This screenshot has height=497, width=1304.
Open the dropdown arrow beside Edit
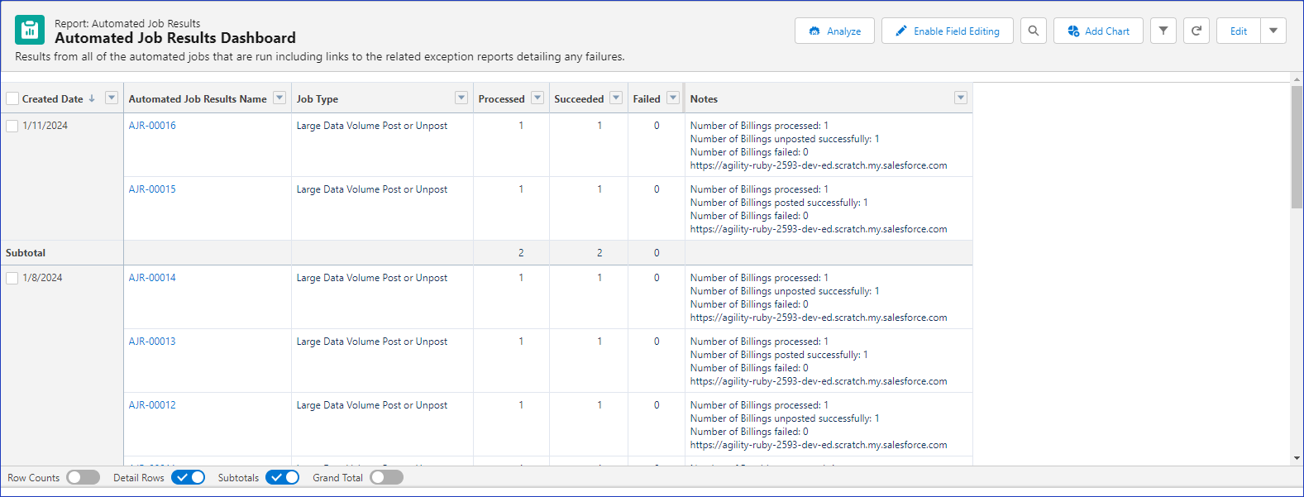1273,31
